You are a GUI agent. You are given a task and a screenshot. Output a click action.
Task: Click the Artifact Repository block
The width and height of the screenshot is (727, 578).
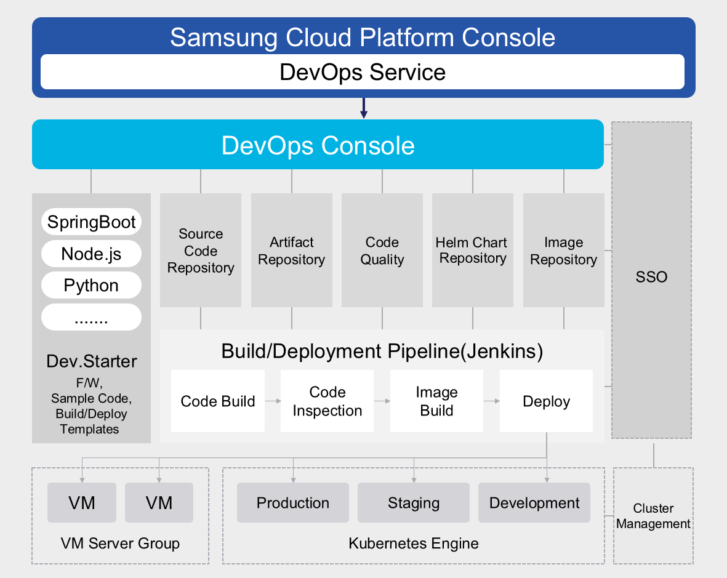[291, 251]
